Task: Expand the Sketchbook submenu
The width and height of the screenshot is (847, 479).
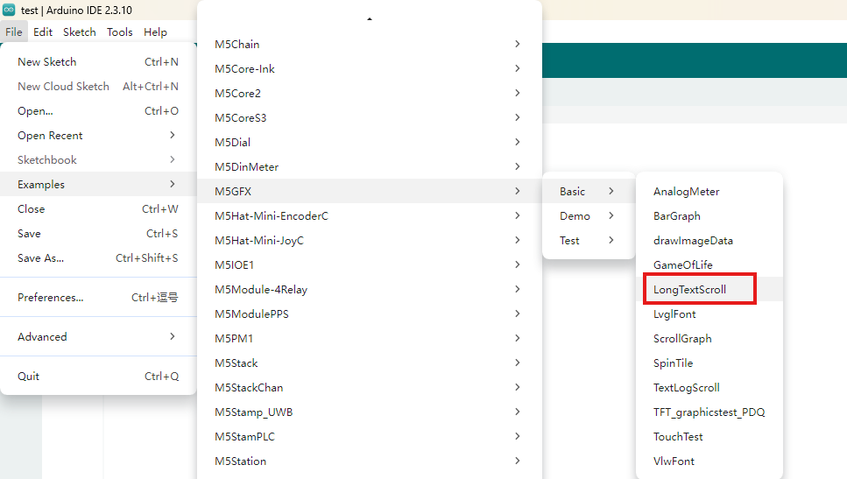Action: point(98,160)
